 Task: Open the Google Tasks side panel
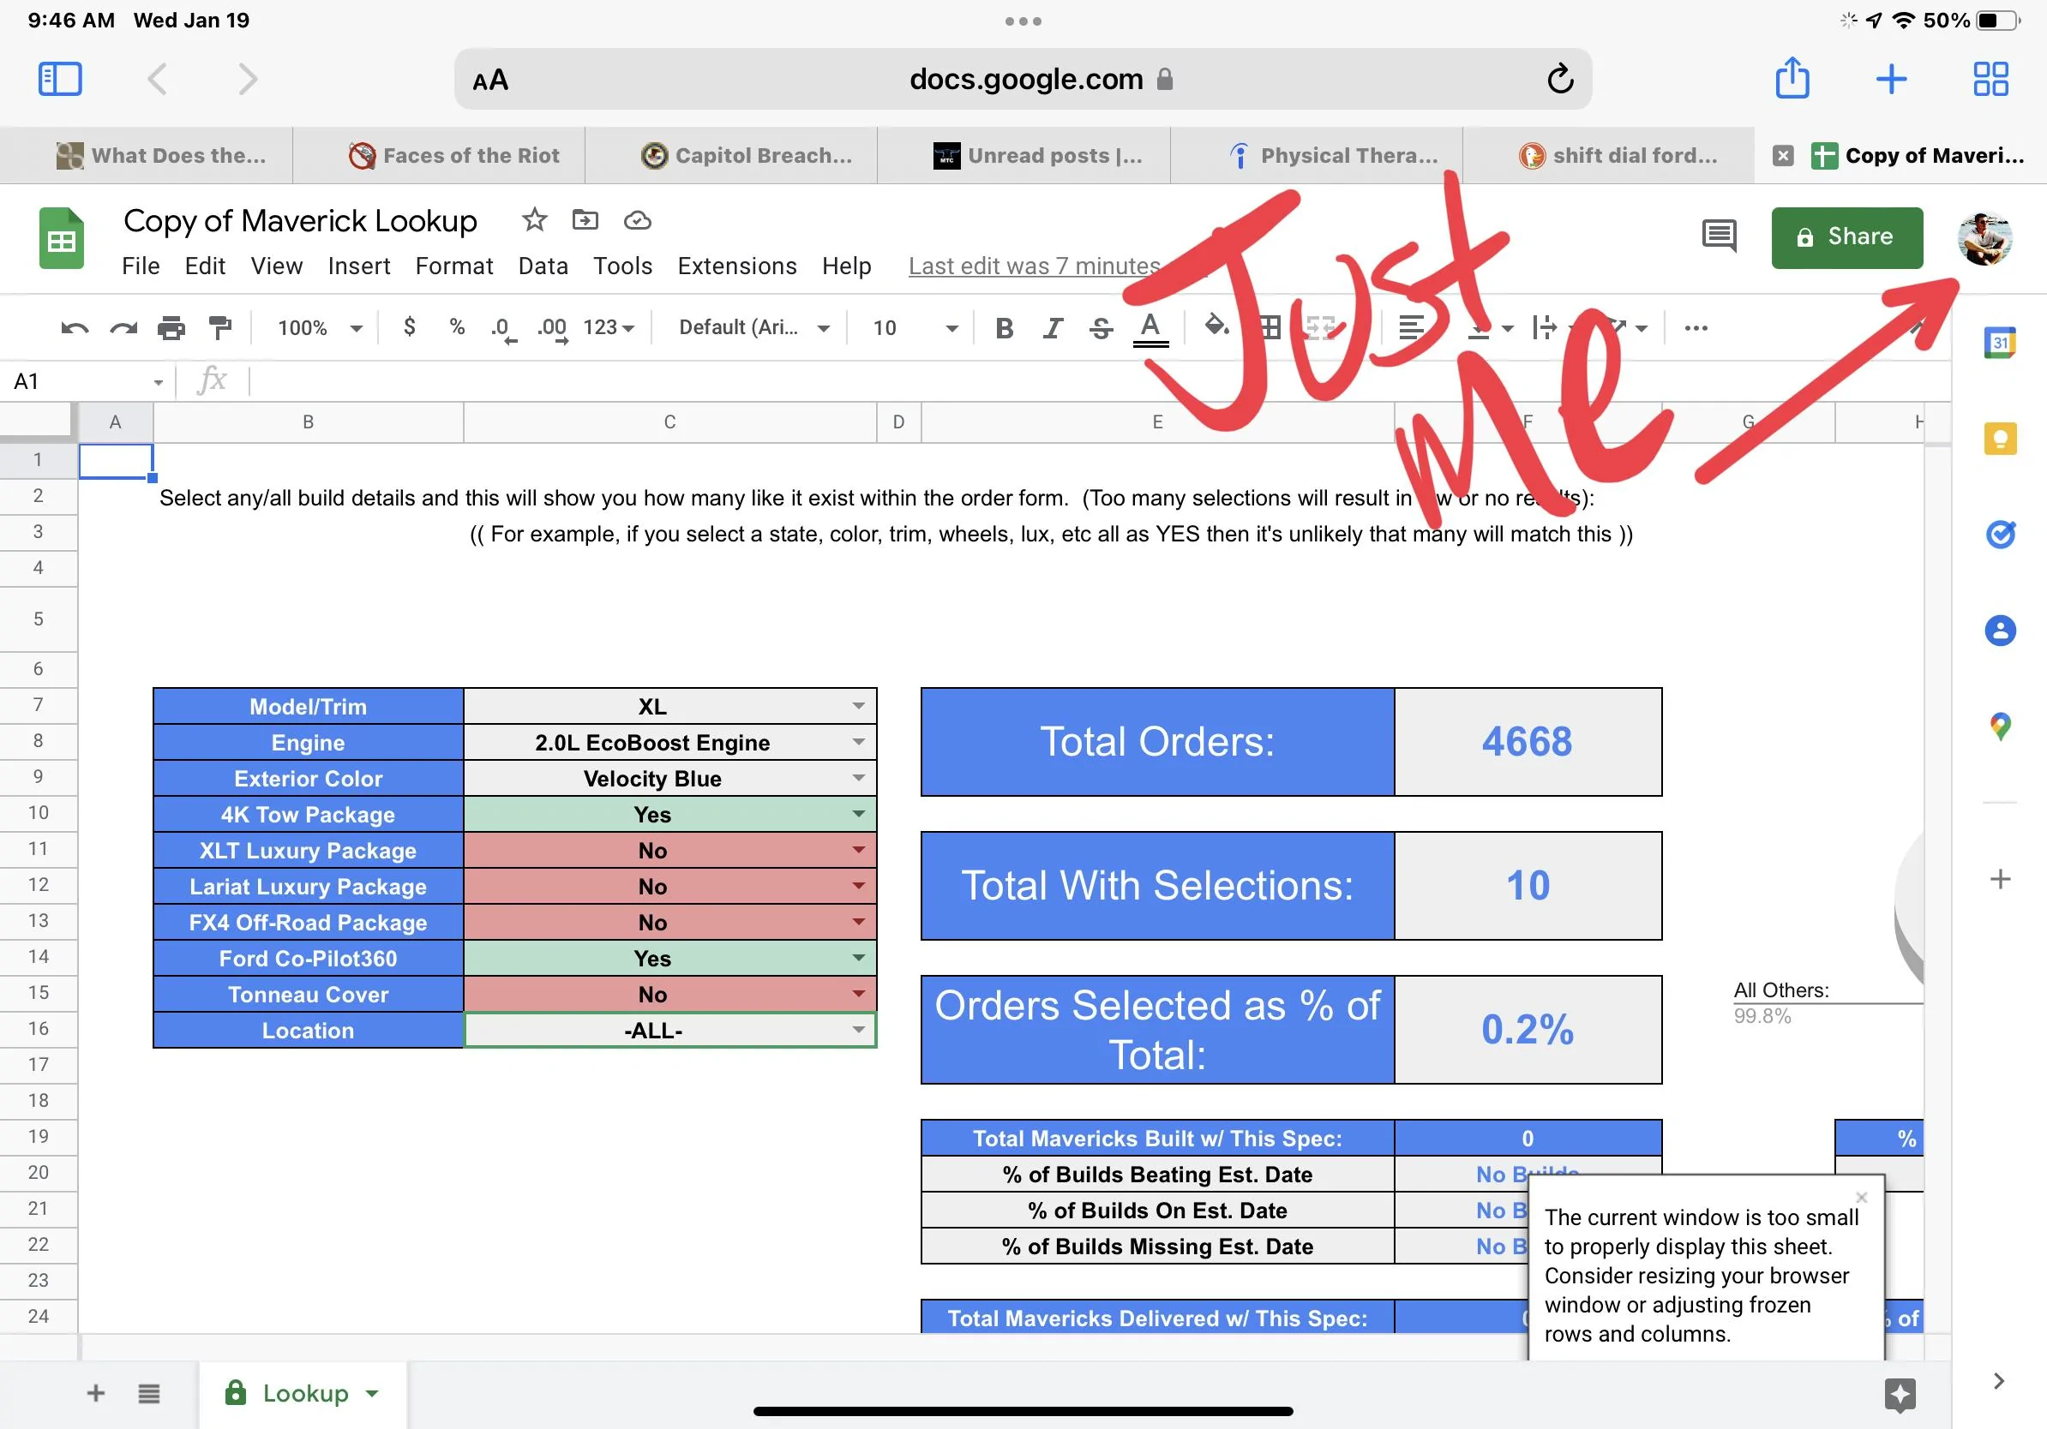(x=2000, y=535)
